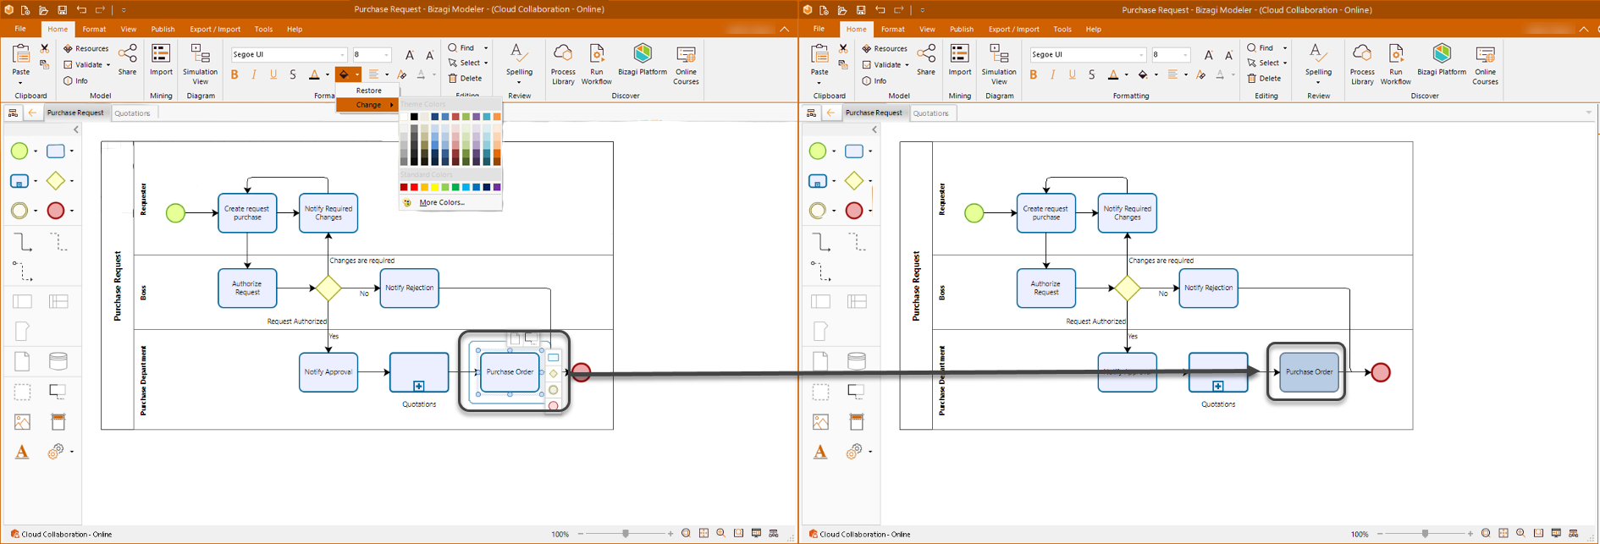
Task: Open Share in the left window ribbon
Action: 128,60
